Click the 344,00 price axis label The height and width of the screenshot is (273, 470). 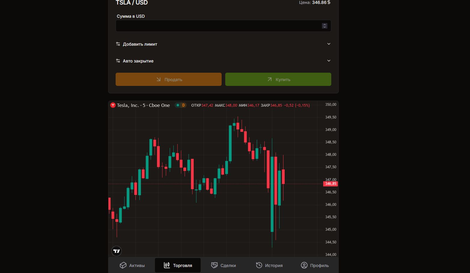pos(331,254)
